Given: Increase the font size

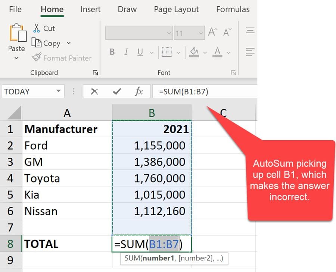Looking at the screenshot, I should 212,32.
